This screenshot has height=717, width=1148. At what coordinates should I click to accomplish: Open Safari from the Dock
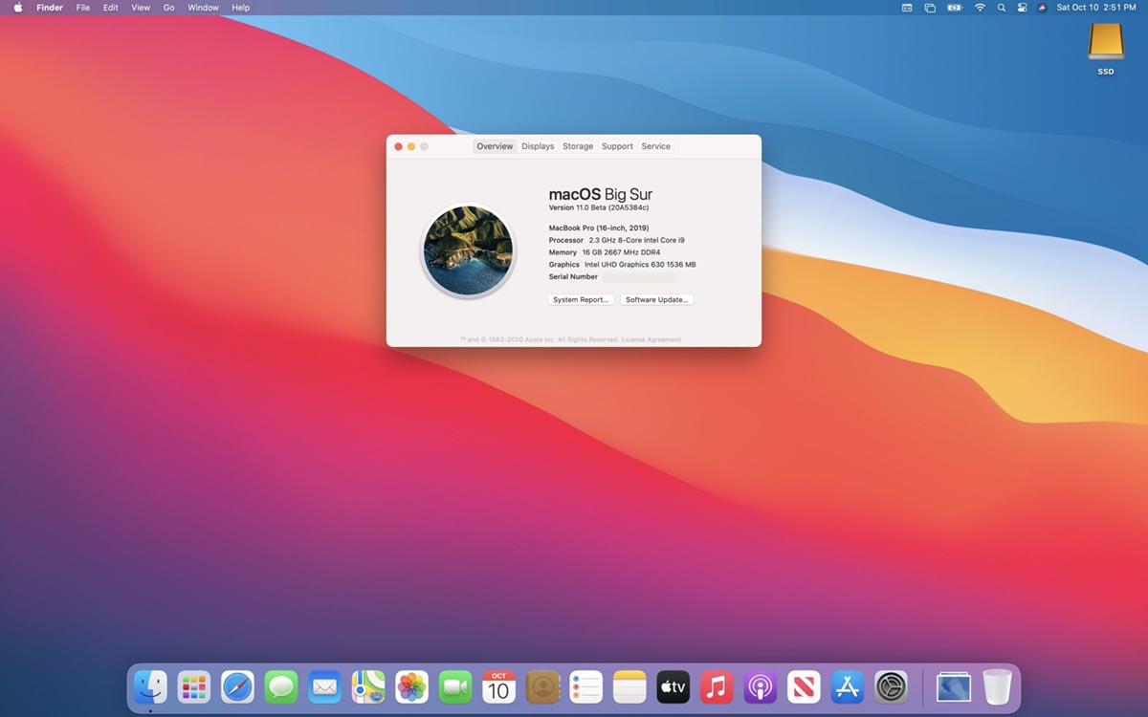(x=237, y=686)
